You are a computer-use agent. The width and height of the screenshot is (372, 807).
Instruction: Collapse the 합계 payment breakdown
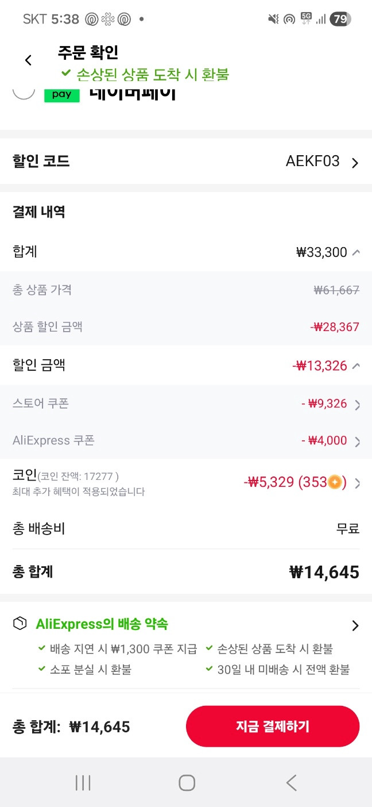click(357, 252)
